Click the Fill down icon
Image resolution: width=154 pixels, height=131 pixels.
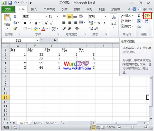[139, 21]
